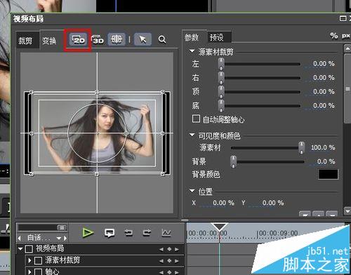Start preview with the green play button
Screen dimensions: 351x275
(x=88, y=232)
